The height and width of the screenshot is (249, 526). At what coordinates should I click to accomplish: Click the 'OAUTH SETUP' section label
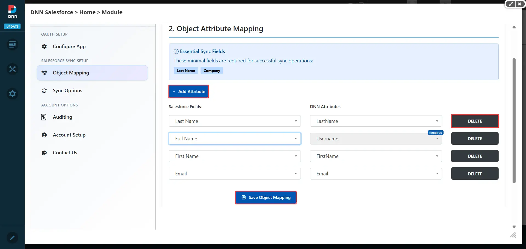tap(54, 34)
